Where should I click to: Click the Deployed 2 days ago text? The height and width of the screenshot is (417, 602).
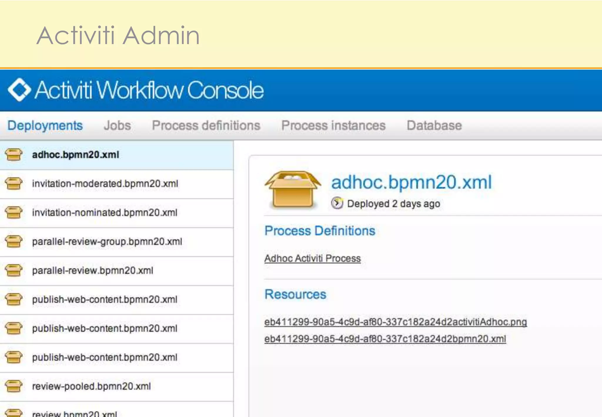(x=394, y=204)
